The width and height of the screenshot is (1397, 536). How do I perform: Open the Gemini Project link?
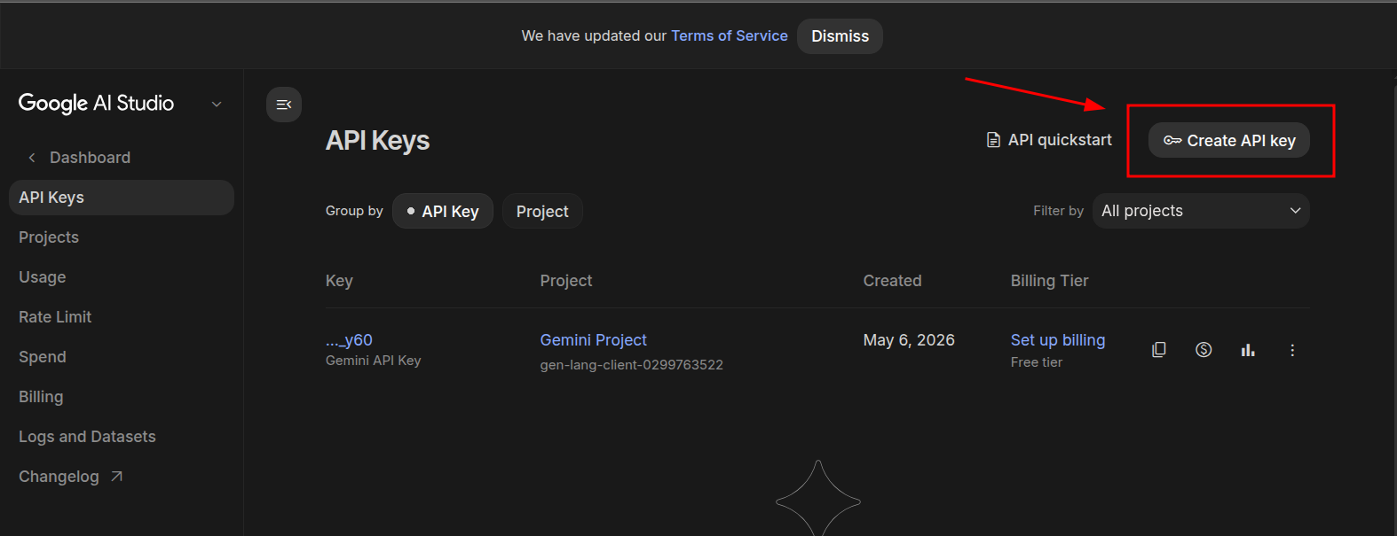coord(594,340)
